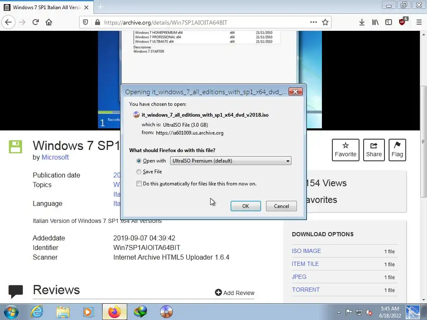The height and width of the screenshot is (320, 427).
Task: Click the scrollbar down arrow
Action: tap(423, 300)
